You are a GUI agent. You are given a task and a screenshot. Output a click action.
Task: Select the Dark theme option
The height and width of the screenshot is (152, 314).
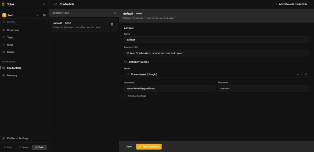click(39, 147)
